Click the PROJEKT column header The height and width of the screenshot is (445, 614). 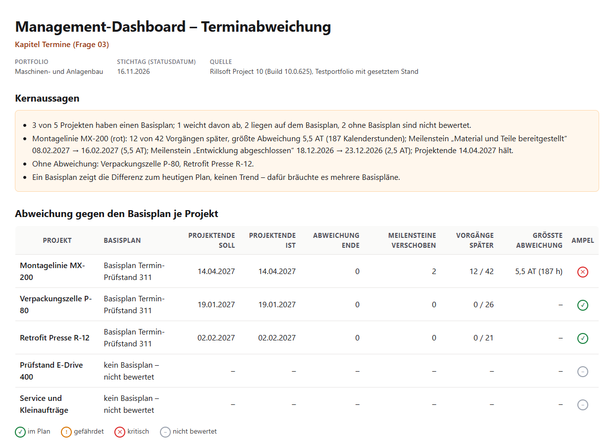57,240
